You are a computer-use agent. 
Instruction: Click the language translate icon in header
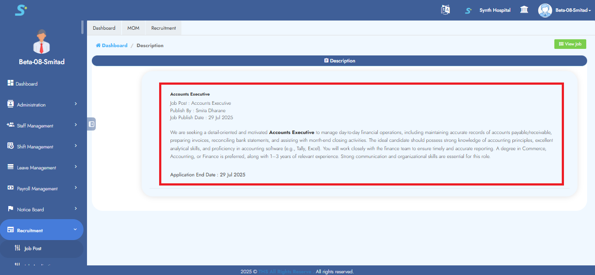pyautogui.click(x=445, y=10)
